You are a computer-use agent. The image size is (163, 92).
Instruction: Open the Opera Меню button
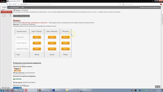[x=3, y=1]
